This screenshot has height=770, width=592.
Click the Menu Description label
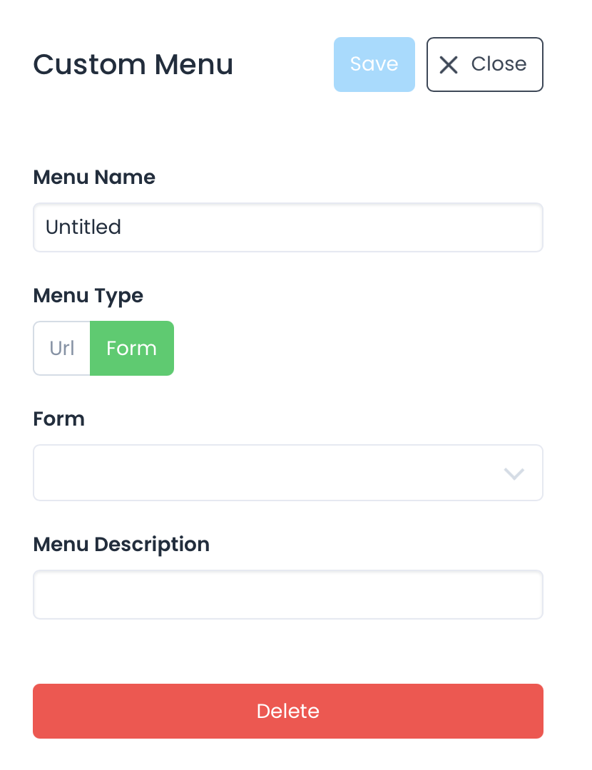(x=121, y=544)
